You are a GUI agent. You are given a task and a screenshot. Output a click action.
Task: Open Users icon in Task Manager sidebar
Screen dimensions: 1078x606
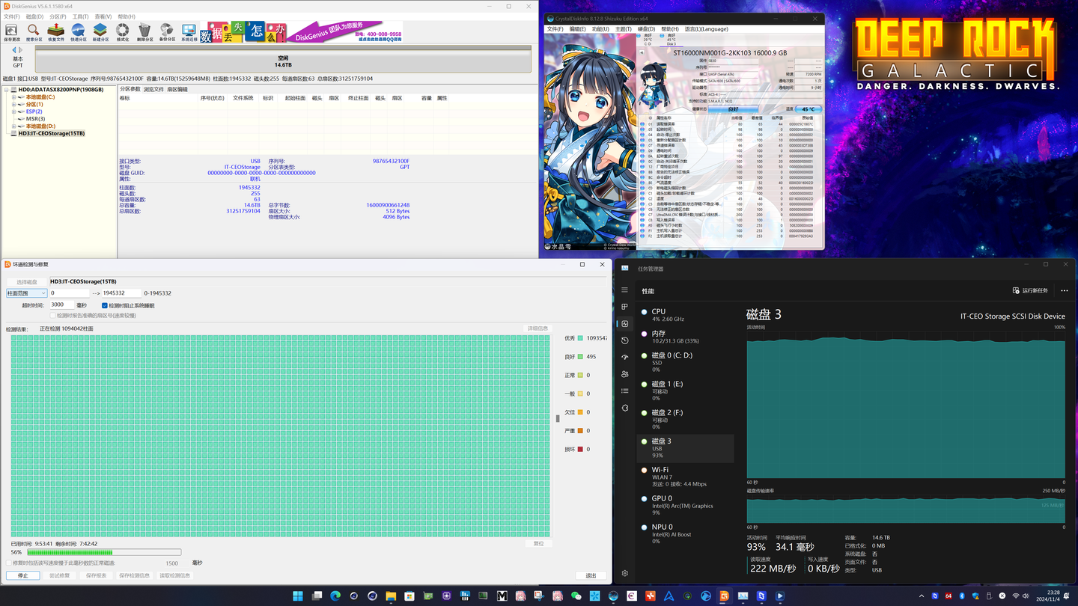tap(625, 374)
